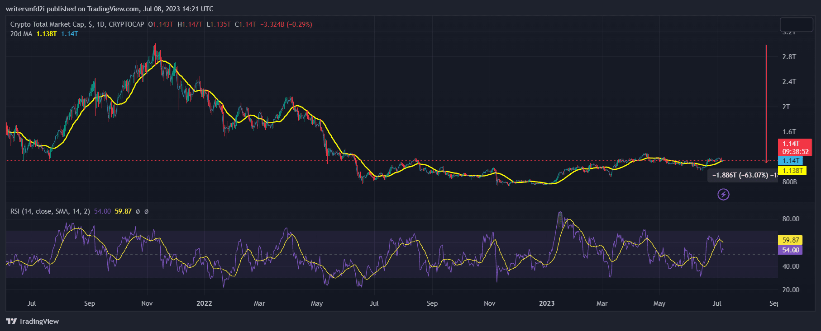The image size is (821, 331).
Task: Click the empty rounded box at top right
Action: pos(797,24)
